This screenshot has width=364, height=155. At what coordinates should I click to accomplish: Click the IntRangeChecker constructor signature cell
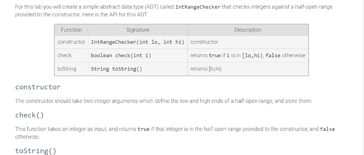(138, 42)
